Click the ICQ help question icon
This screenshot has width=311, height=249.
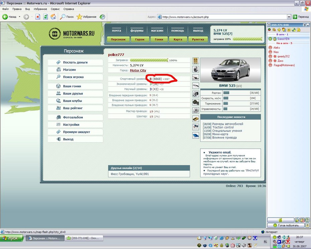tap(307, 220)
